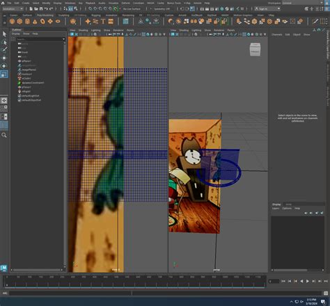This screenshot has height=306, width=330.
Task: Open the Outliner Display menu
Action: pyautogui.click(x=16, y=34)
